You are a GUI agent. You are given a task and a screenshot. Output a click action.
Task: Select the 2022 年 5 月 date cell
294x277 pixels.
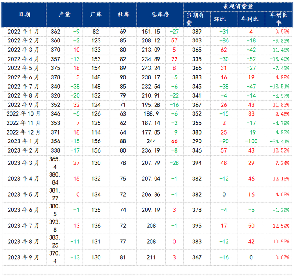pos(24,68)
